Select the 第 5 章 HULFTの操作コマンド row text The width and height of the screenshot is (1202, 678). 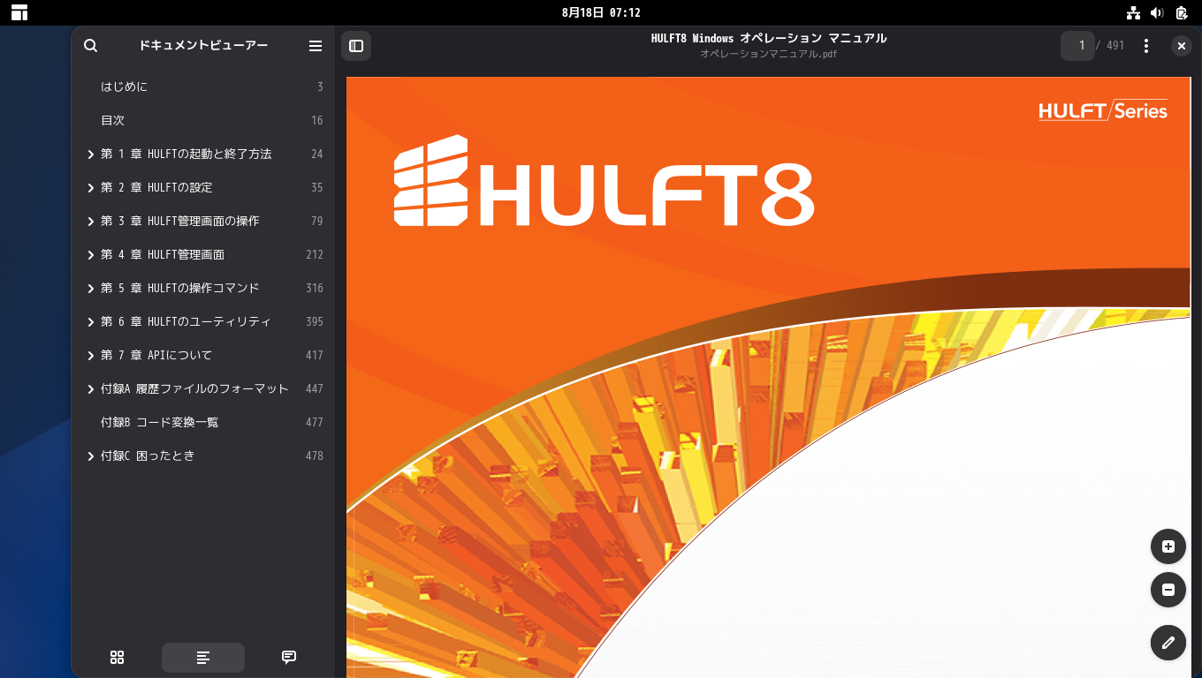pyautogui.click(x=180, y=289)
